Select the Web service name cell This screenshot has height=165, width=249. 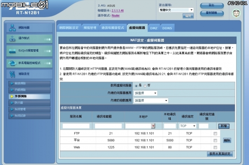(77, 147)
